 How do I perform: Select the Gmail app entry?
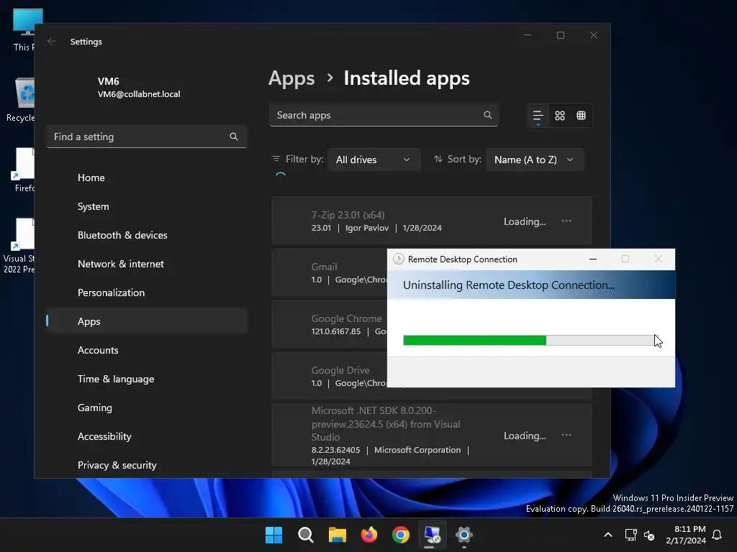pos(330,272)
